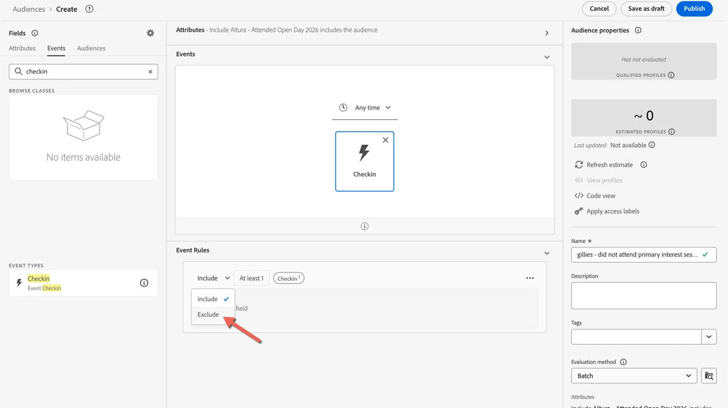Open the help icon beside Create
This screenshot has width=728, height=408.
pos(89,9)
